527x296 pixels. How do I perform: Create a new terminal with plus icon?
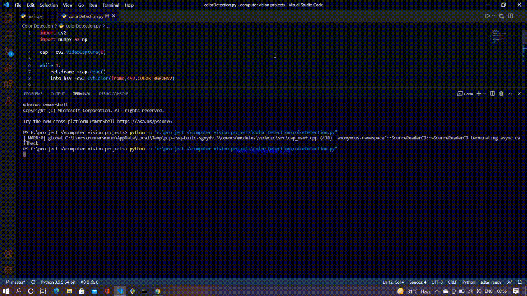(x=479, y=94)
